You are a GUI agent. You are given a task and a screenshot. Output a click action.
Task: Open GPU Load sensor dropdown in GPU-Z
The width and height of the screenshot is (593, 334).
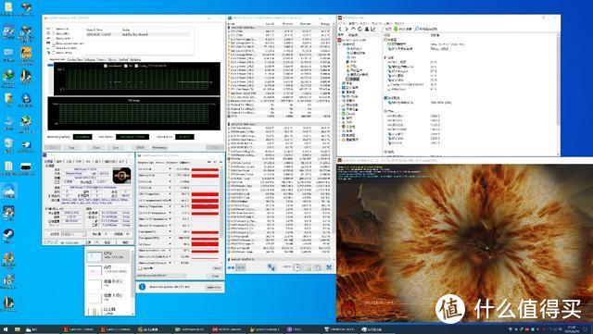click(170, 244)
